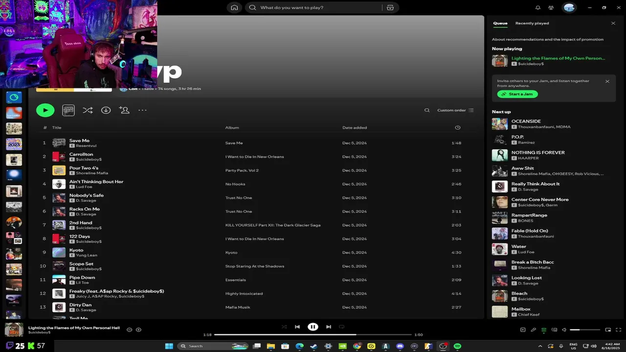Open the Windows Start menu
The width and height of the screenshot is (626, 352).
[169, 346]
